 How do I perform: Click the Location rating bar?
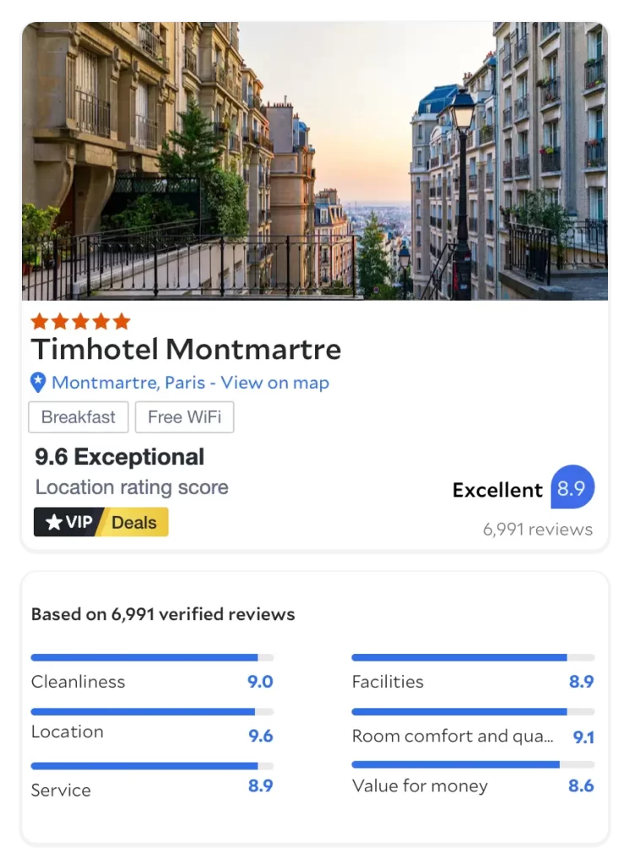152,712
